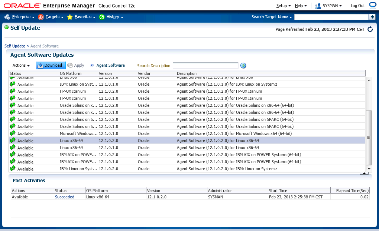
Task: Click the History clock icon
Action: tap(102, 17)
